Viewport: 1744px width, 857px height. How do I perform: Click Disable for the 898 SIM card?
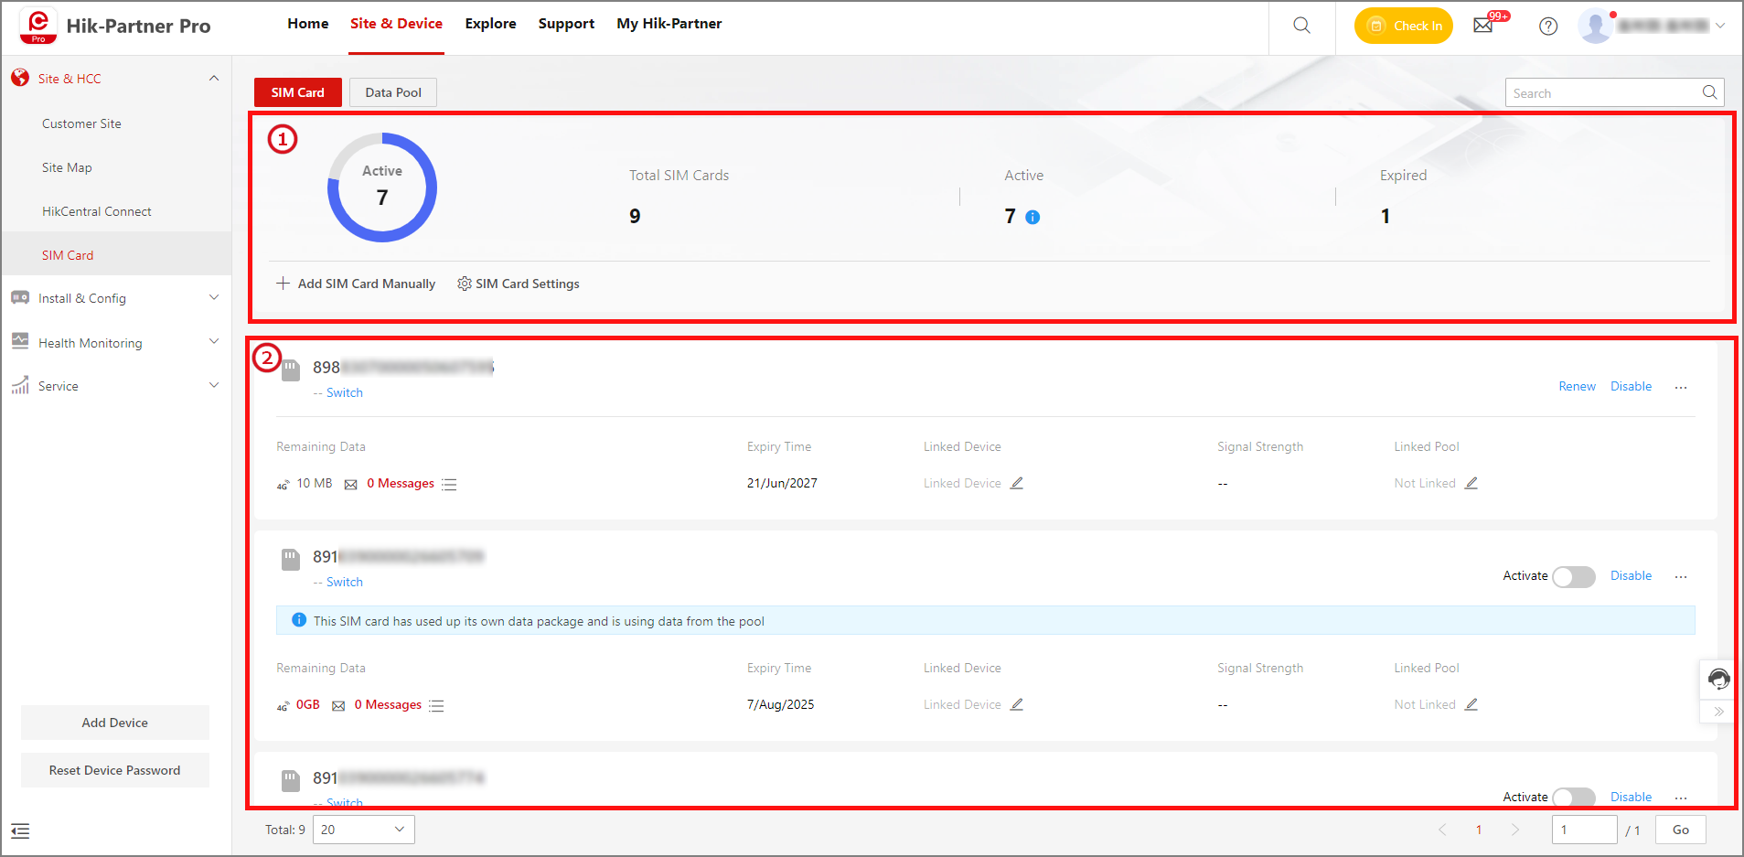1632,387
